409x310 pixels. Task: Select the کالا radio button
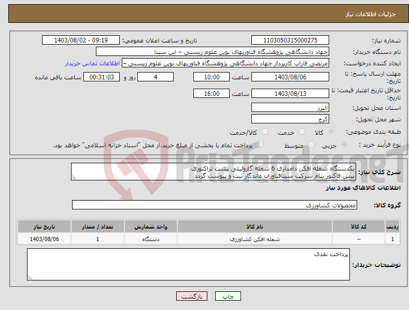(331, 132)
